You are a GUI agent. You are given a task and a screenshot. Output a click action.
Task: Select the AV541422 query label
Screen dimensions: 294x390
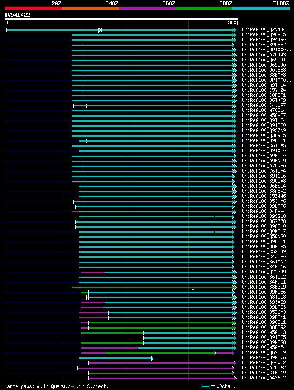17,15
